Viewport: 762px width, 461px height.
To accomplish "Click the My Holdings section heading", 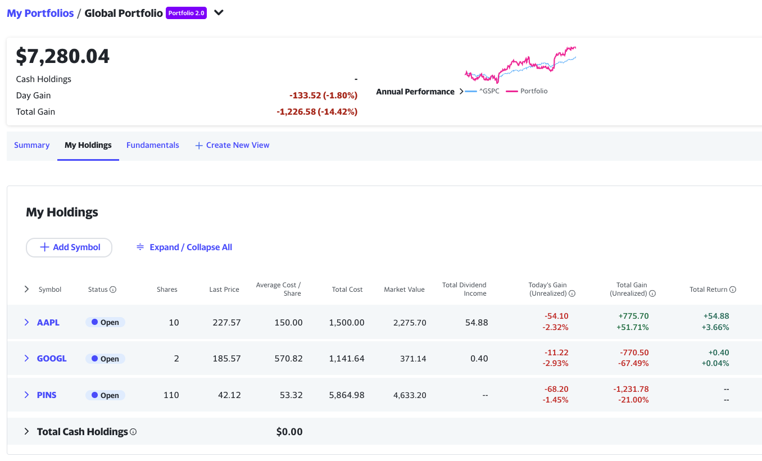I will (62, 212).
